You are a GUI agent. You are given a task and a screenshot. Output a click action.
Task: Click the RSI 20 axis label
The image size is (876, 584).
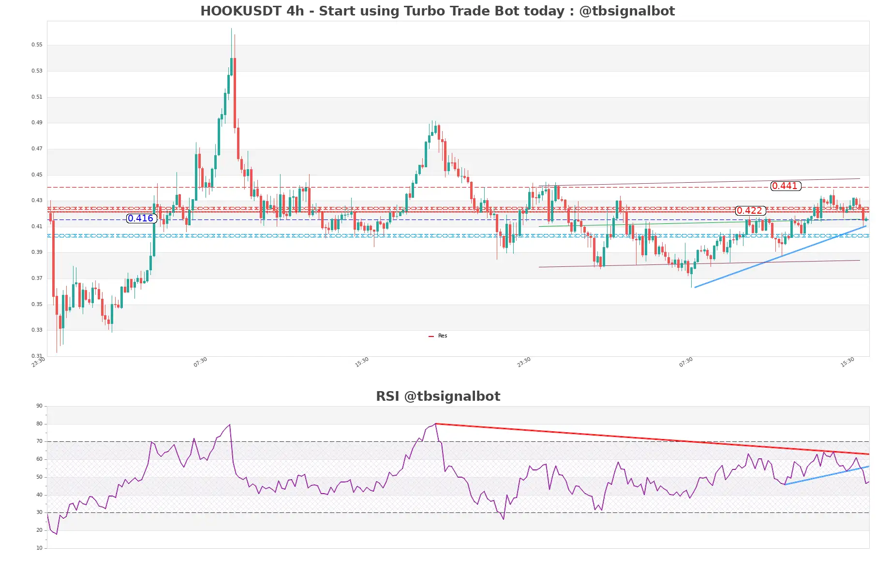(39, 530)
